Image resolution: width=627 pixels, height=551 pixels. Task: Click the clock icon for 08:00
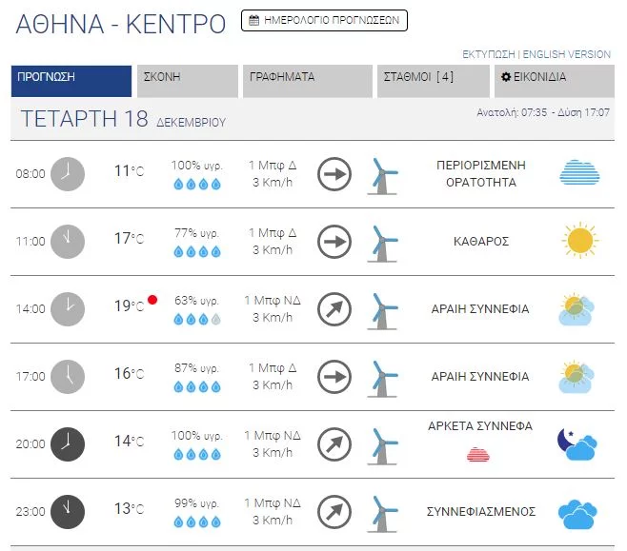click(67, 173)
